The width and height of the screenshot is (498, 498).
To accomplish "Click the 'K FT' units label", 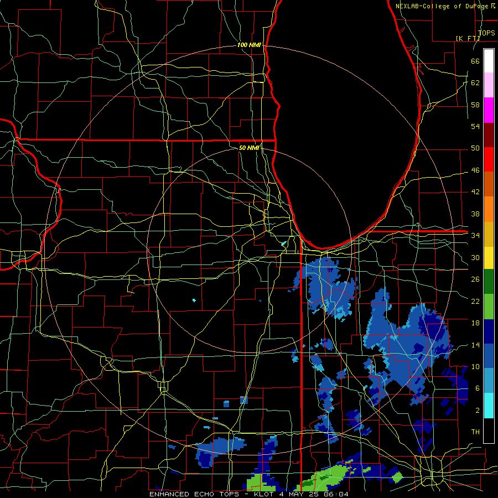I will click(468, 38).
